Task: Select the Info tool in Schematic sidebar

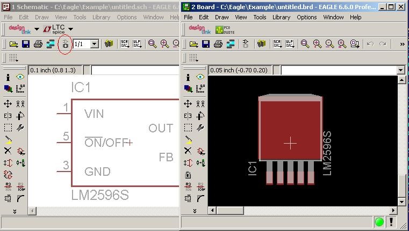Action: pos(8,77)
